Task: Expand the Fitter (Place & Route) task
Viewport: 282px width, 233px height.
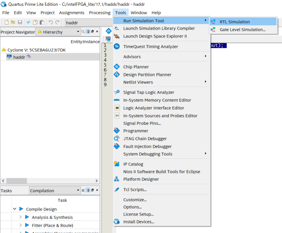Action: click(x=21, y=225)
